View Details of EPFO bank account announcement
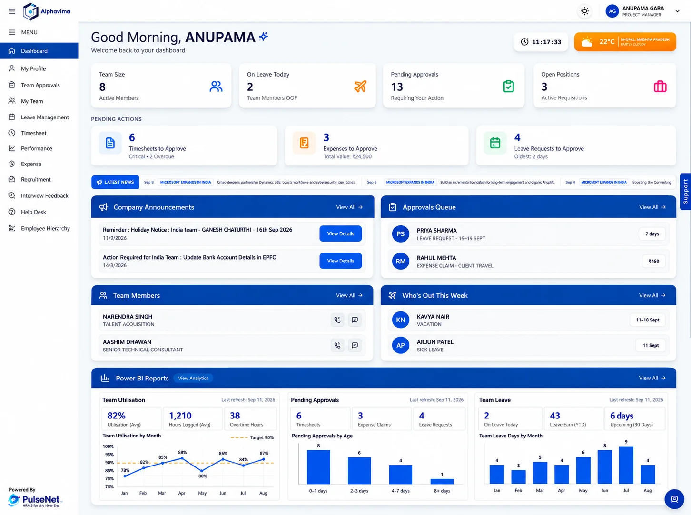Viewport: 691px width, 515px height. point(341,261)
